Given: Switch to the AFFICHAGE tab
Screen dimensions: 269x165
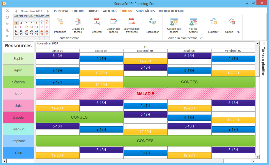Looking at the screenshot, I should [x=110, y=11].
